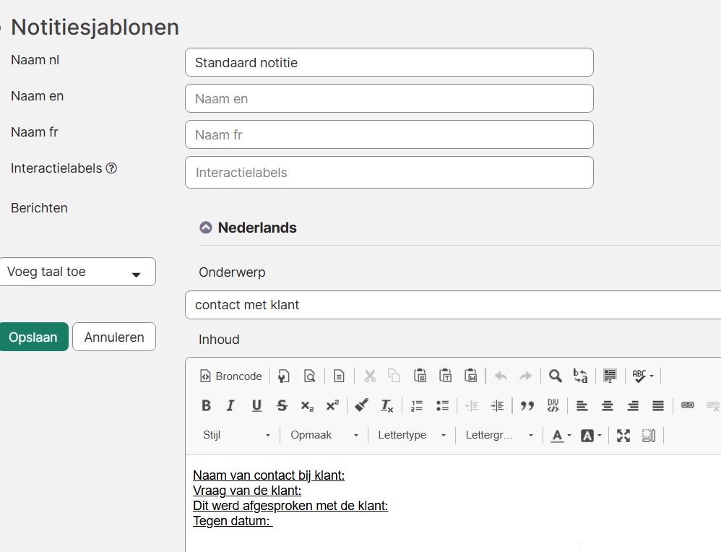Image resolution: width=721 pixels, height=552 pixels.
Task: Open the find (magnifier) tool
Action: pyautogui.click(x=555, y=376)
